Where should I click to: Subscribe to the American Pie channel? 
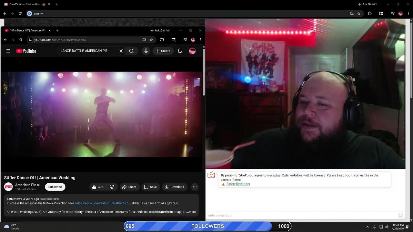pyautogui.click(x=55, y=187)
